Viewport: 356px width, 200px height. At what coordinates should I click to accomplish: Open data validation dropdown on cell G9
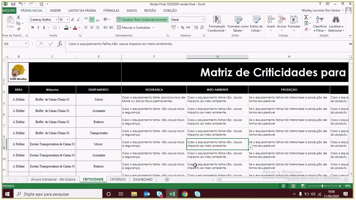(251, 147)
